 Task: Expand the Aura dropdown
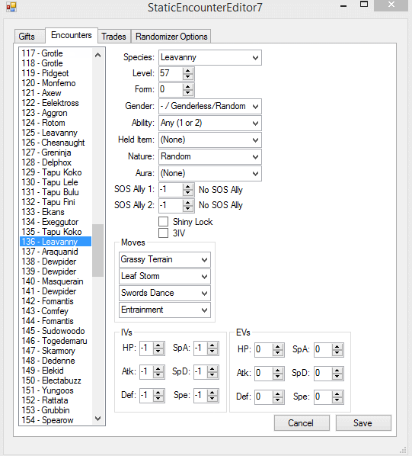(210, 174)
